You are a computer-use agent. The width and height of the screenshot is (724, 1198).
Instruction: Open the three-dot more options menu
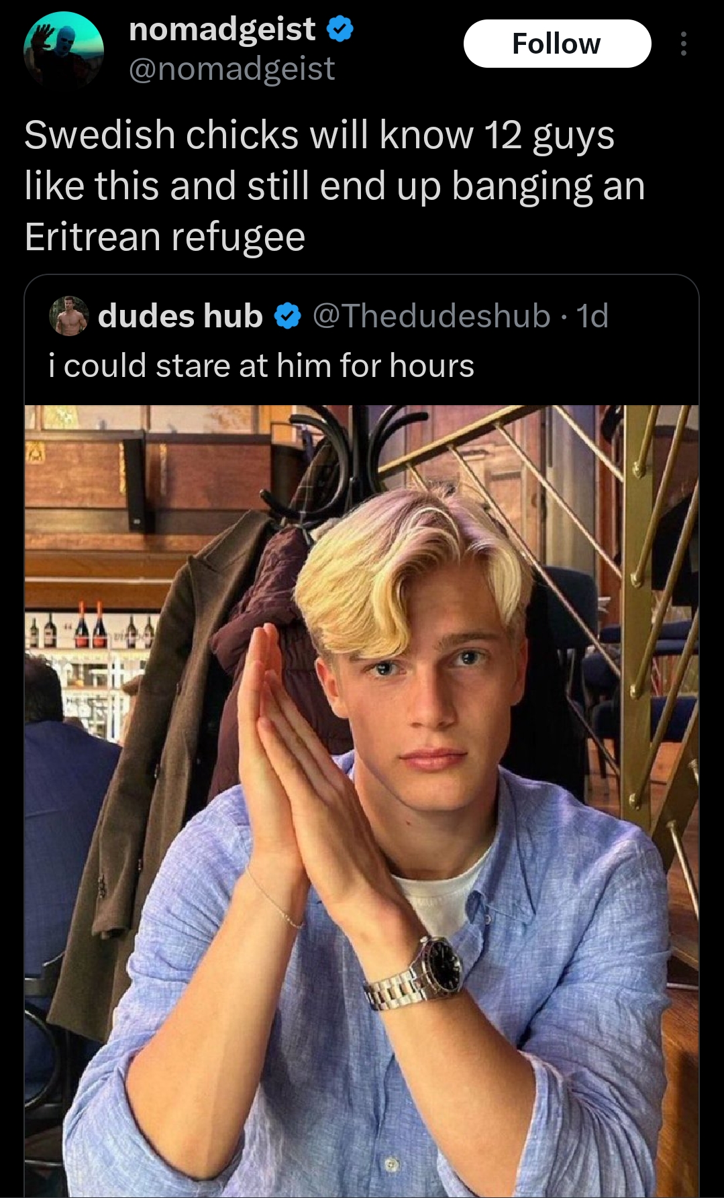click(x=683, y=44)
